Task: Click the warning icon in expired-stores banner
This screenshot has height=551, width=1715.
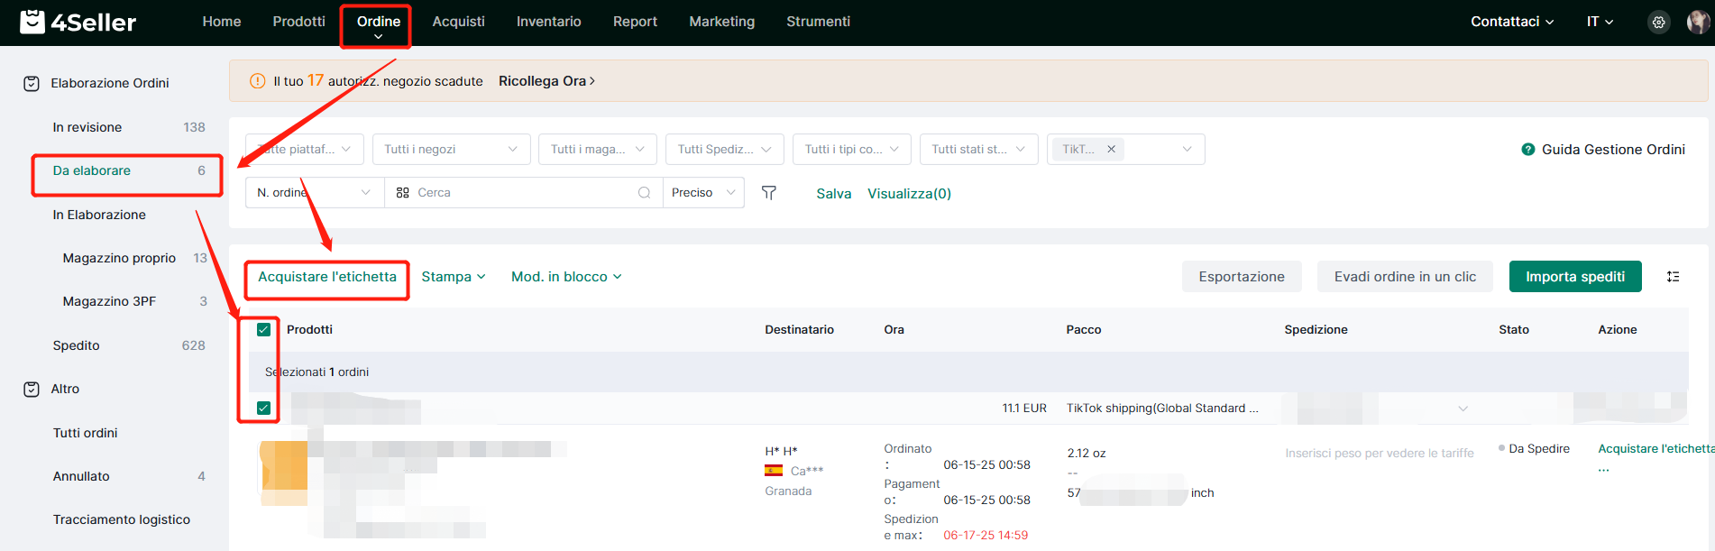Action: (257, 81)
